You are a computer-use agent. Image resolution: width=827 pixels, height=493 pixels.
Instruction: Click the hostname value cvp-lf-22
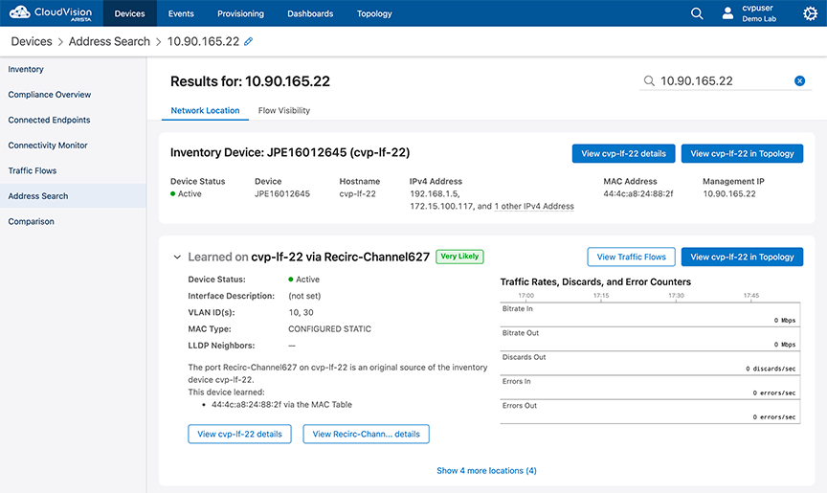358,193
